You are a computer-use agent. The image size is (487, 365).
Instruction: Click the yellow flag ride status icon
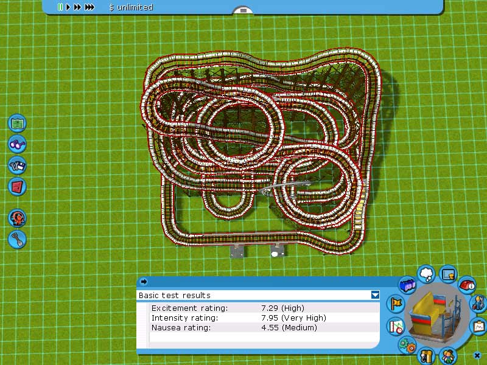click(396, 303)
